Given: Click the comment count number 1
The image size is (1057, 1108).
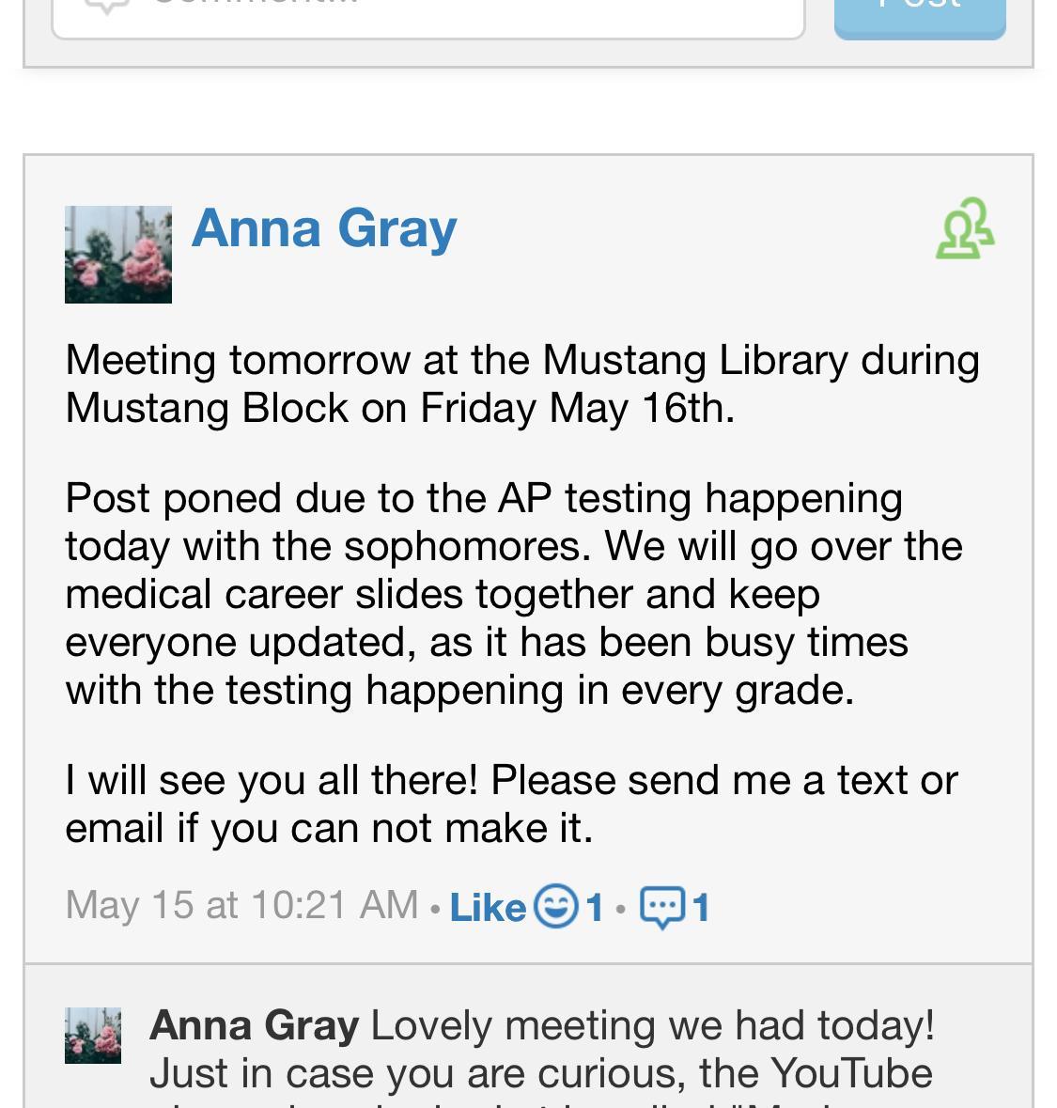Looking at the screenshot, I should click(701, 908).
